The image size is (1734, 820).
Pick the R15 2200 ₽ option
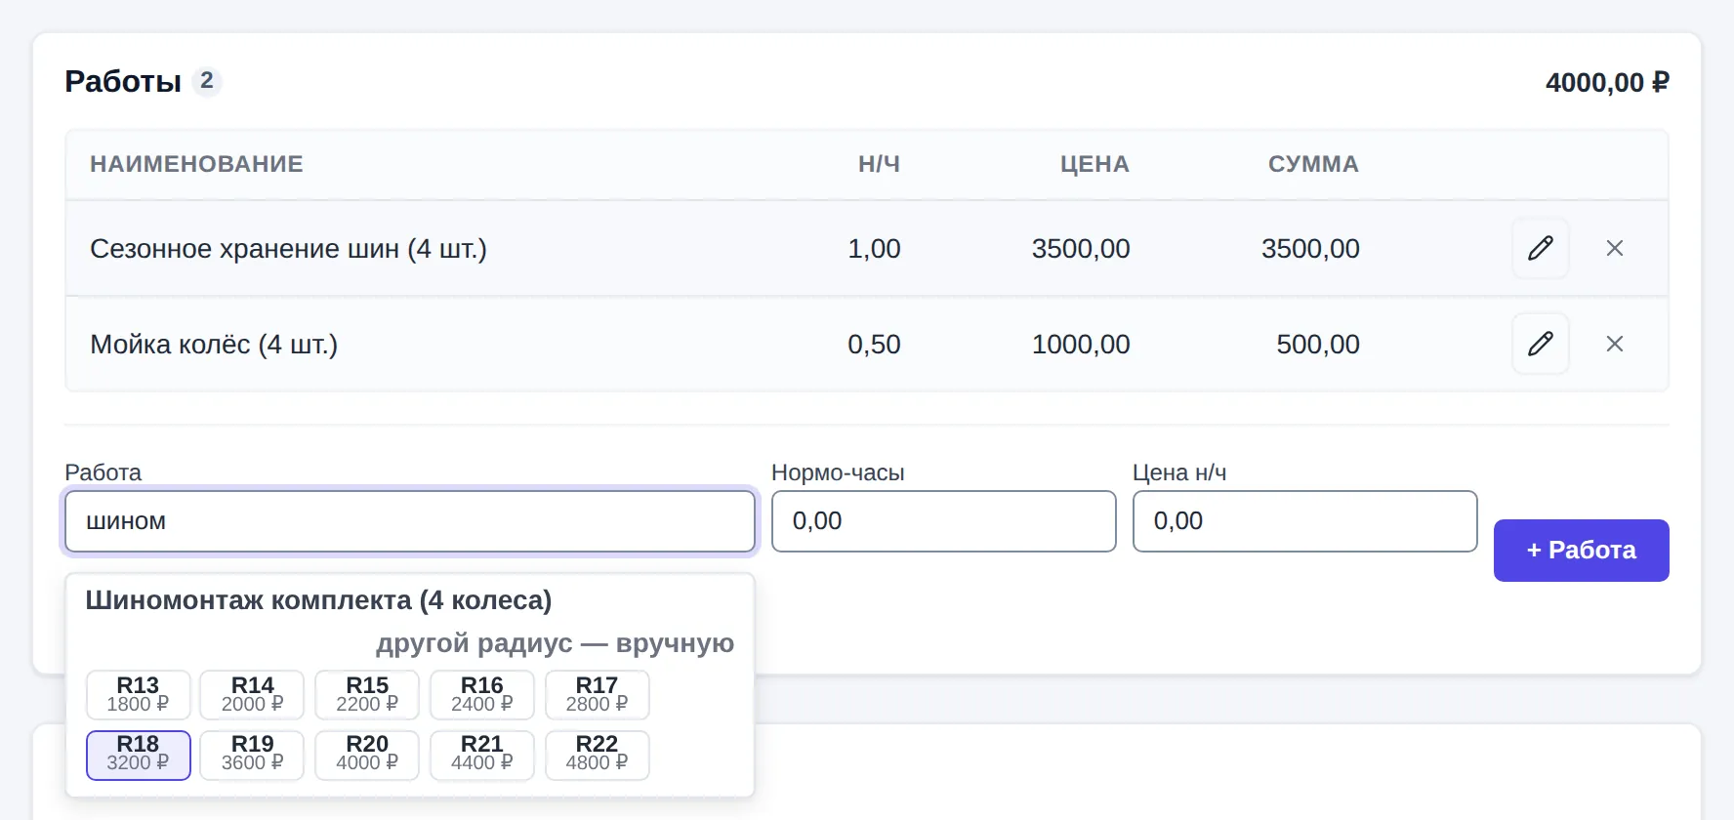367,695
